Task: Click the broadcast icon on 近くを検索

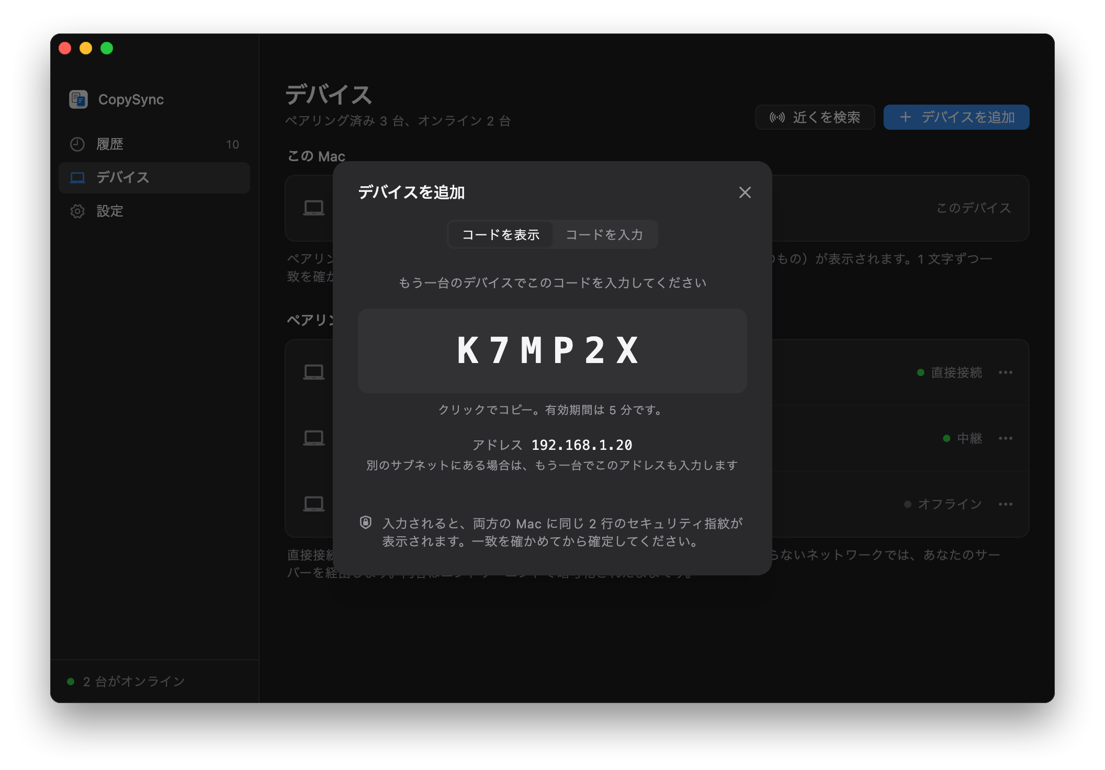Action: point(777,117)
